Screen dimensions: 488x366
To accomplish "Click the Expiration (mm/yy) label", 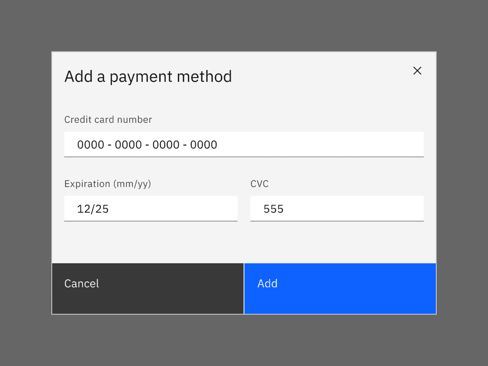I will pos(108,184).
